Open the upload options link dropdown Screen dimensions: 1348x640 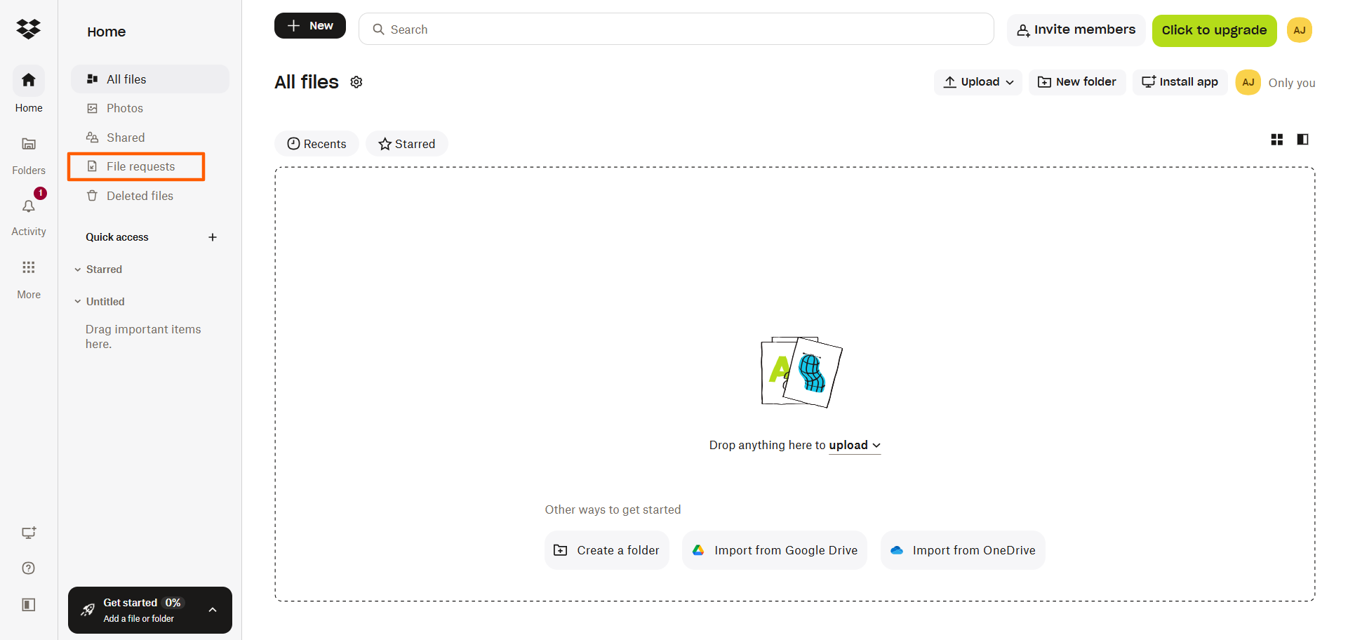click(855, 446)
